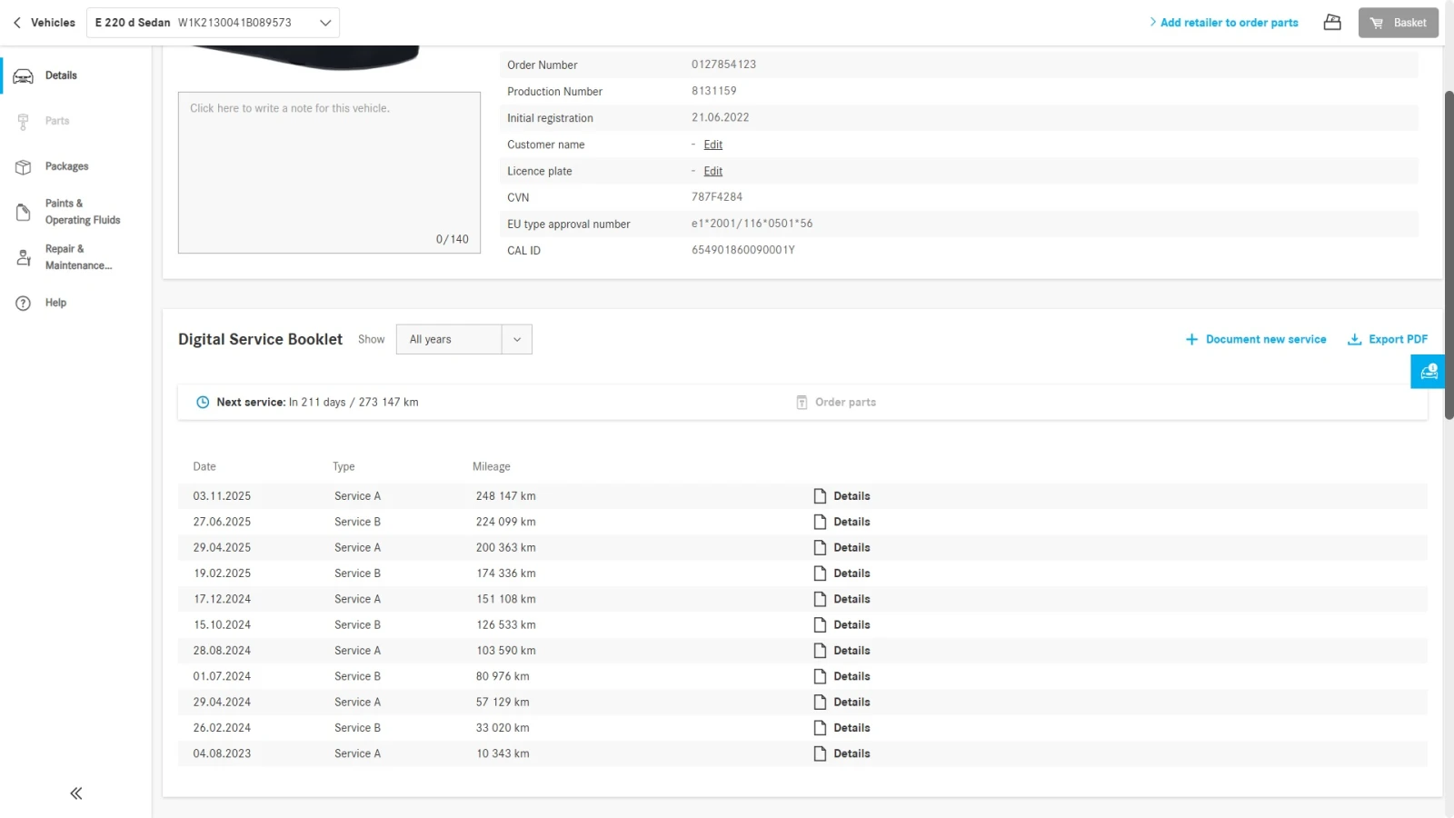Image resolution: width=1454 pixels, height=818 pixels.
Task: Click the document icon for 03.11.2025 service
Action: 820,496
